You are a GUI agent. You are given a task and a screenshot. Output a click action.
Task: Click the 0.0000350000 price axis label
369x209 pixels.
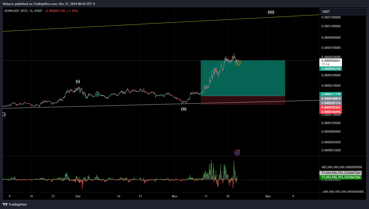331,75
